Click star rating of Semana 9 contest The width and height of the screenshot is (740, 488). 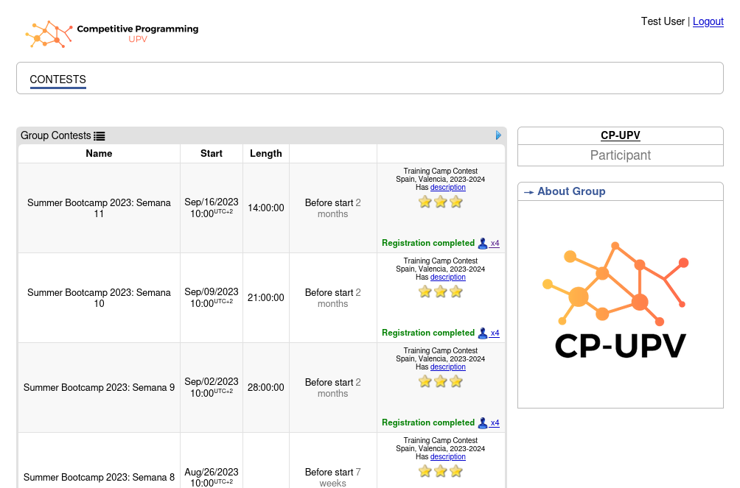(440, 381)
